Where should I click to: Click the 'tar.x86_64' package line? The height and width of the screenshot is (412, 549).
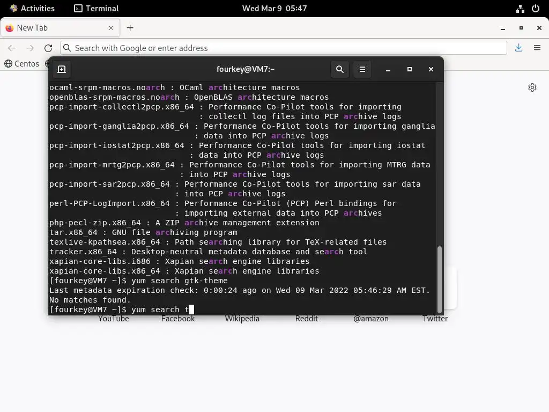pos(143,232)
